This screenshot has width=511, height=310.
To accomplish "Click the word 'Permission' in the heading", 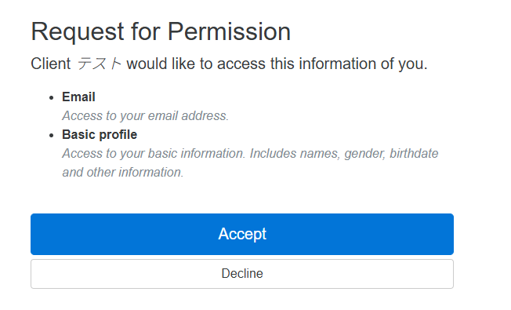I will tap(229, 32).
